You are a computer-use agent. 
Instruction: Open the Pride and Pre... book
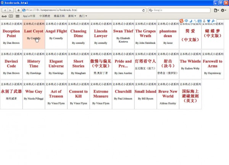123,64
